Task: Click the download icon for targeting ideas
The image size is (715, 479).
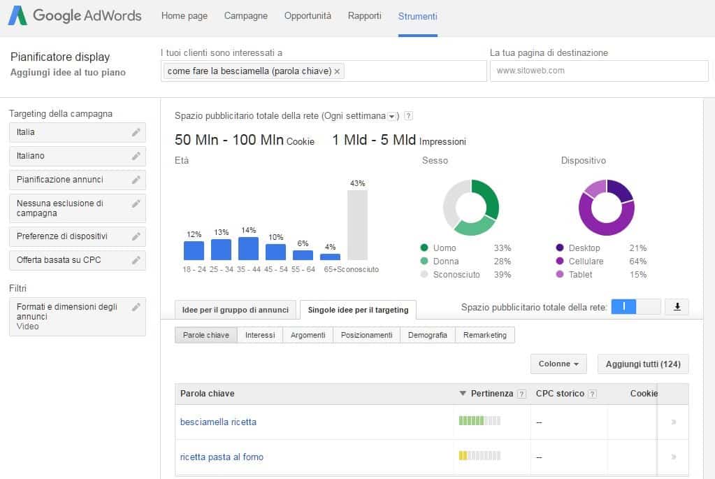Action: click(676, 306)
